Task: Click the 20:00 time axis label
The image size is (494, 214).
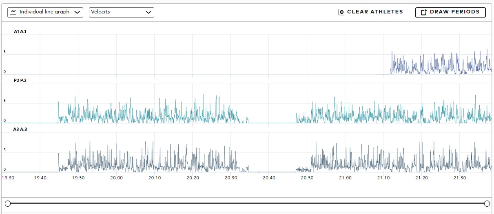Action: 116,178
